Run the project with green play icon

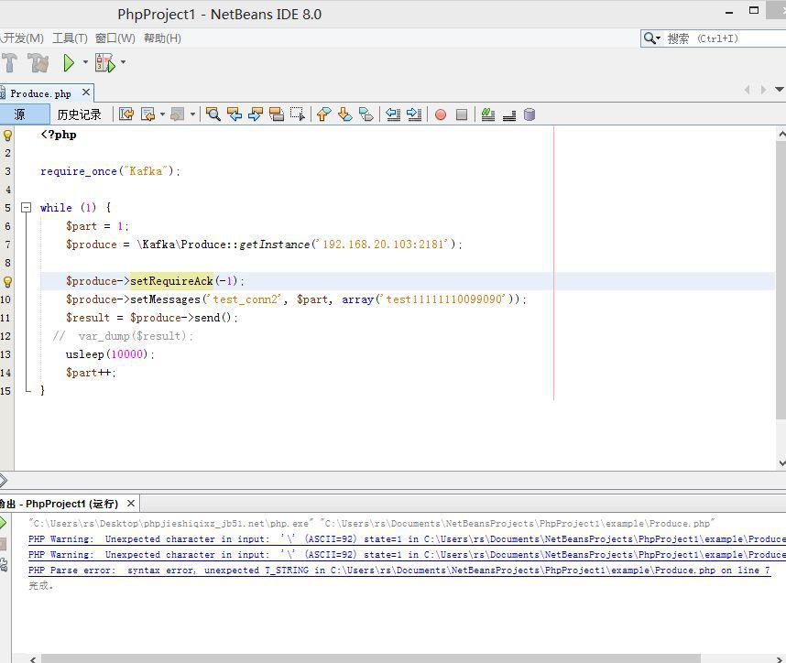[x=69, y=62]
